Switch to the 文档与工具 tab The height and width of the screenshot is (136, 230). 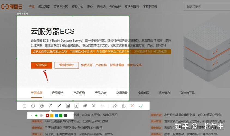click(187, 93)
